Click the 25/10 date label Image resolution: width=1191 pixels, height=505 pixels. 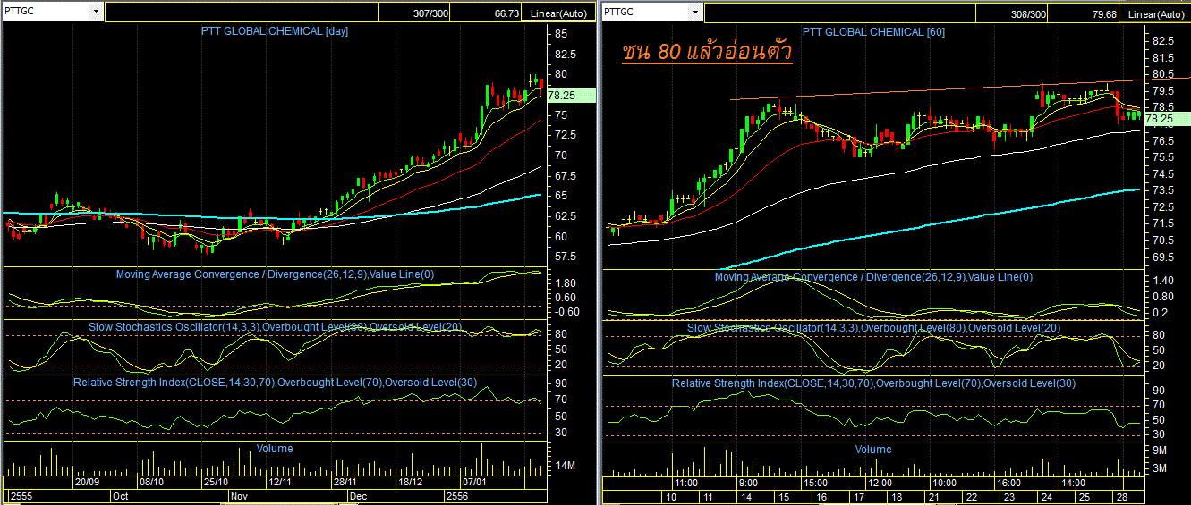click(x=216, y=482)
